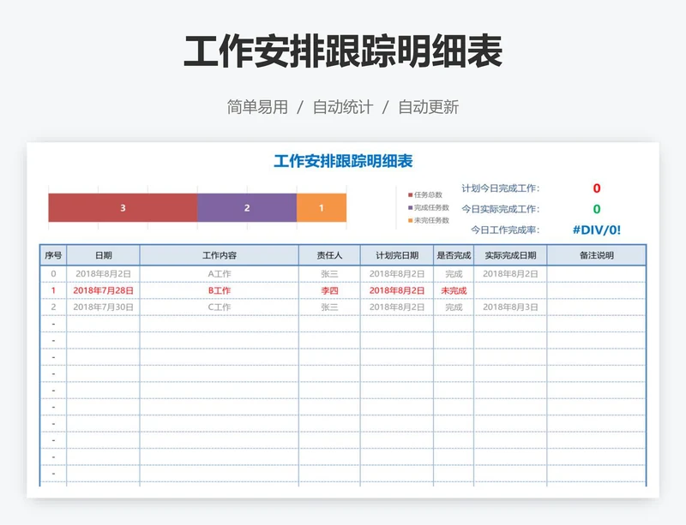
Task: Click the 李四 responsible person cell
Action: tap(329, 290)
